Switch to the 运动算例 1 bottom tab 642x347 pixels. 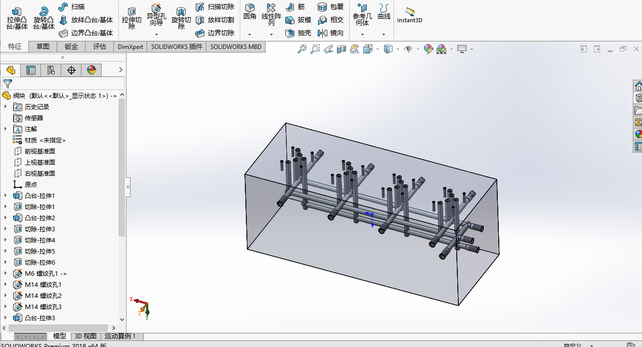tap(121, 336)
